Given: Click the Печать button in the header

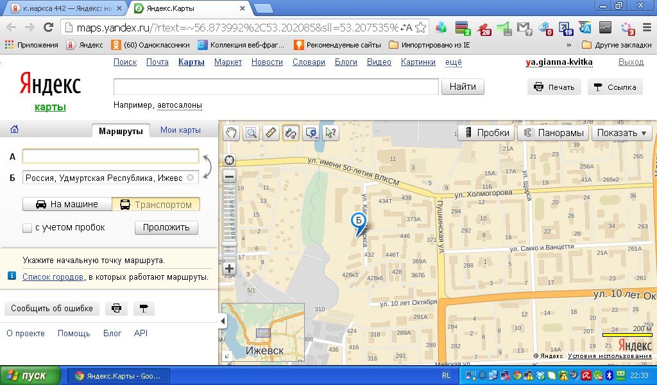Looking at the screenshot, I should pos(554,87).
